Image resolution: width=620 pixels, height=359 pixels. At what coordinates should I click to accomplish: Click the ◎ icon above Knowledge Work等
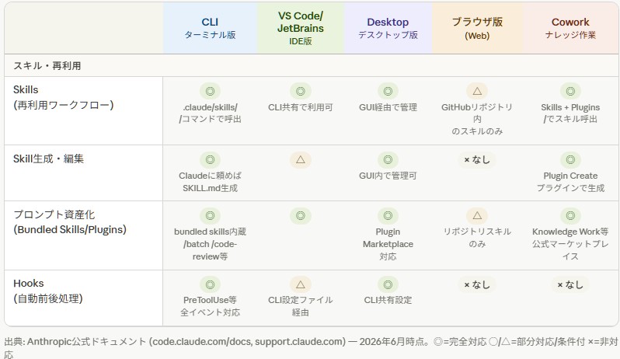coord(570,215)
